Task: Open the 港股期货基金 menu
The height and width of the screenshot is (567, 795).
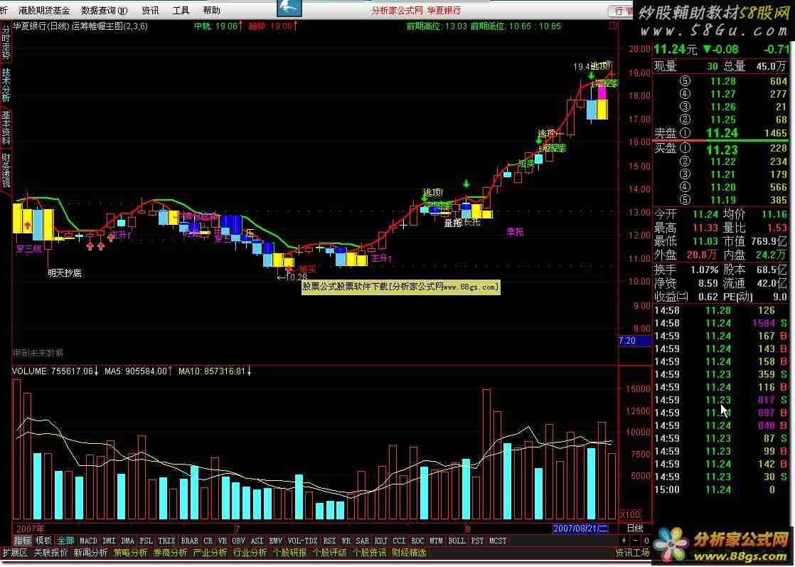Action: [44, 10]
